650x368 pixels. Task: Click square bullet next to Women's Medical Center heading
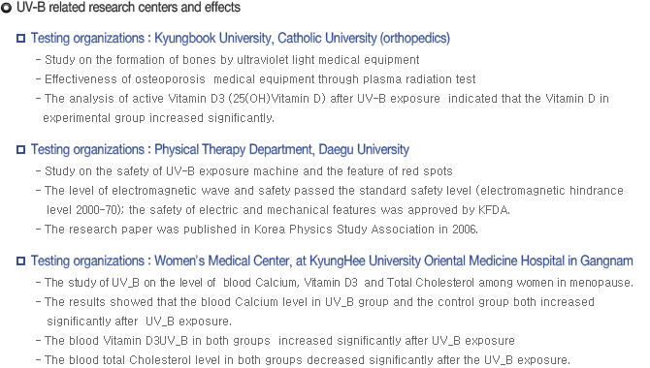pyautogui.click(x=20, y=261)
